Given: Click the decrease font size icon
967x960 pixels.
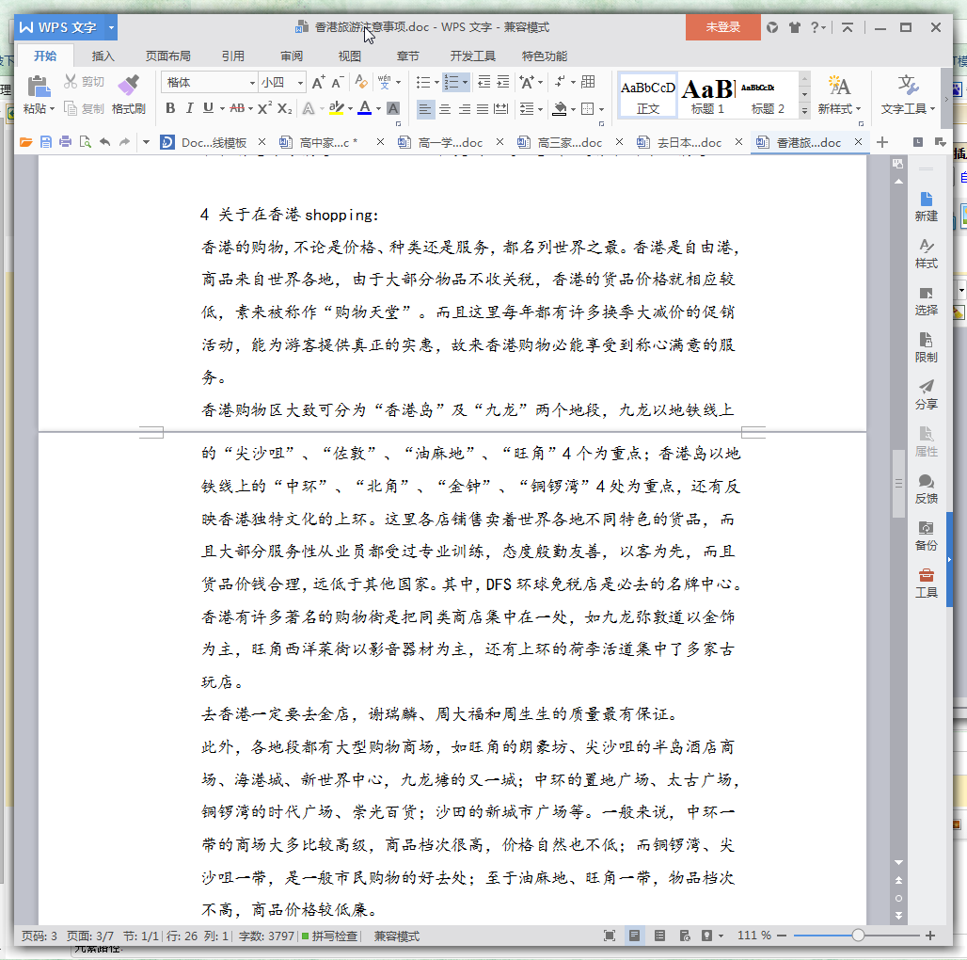Looking at the screenshot, I should click(x=337, y=82).
